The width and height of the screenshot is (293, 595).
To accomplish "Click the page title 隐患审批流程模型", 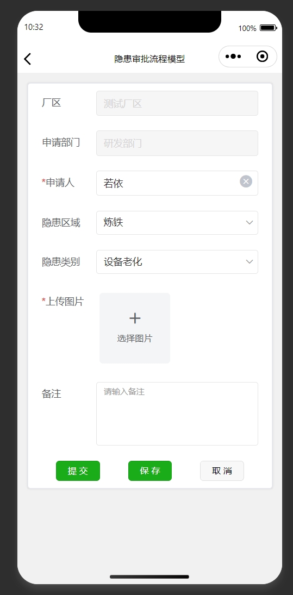I will (x=149, y=59).
